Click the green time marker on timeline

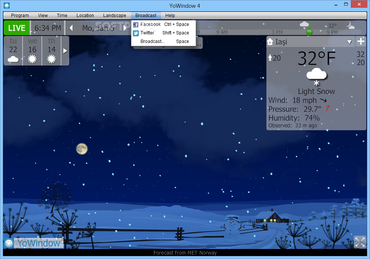(x=309, y=32)
